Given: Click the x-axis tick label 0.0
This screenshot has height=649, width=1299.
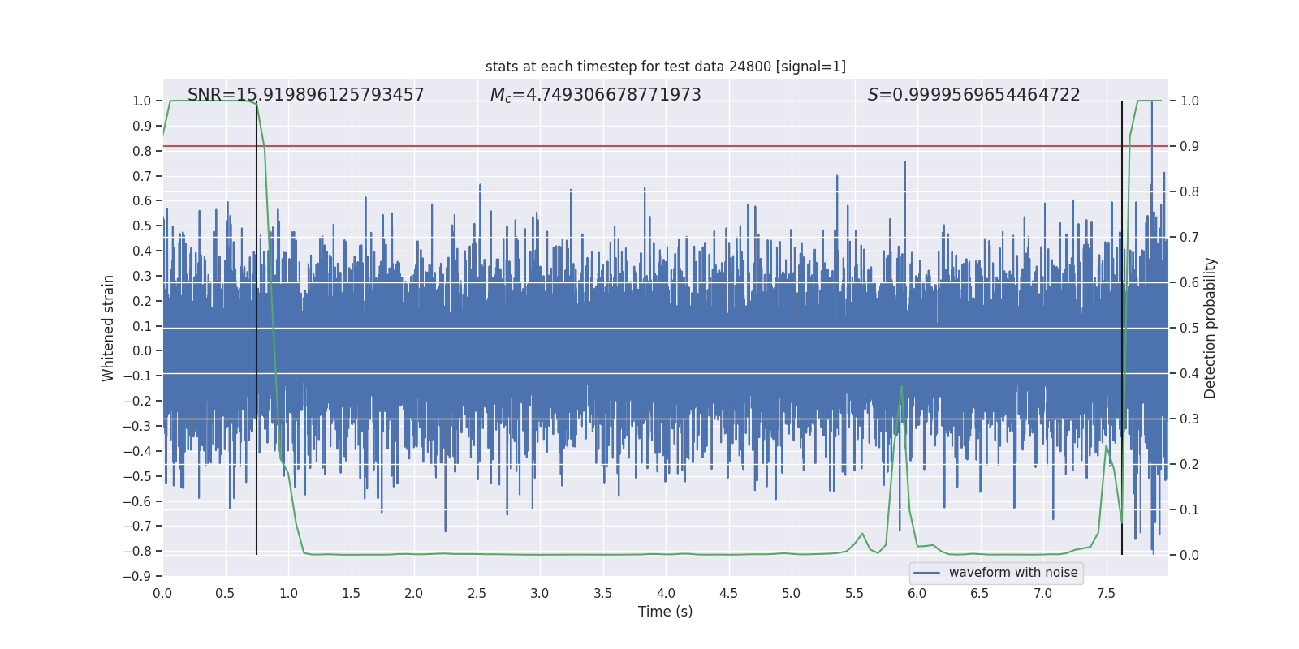Looking at the screenshot, I should point(162,594).
